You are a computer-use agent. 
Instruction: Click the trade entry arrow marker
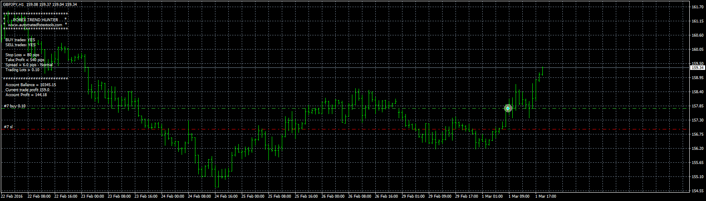[508, 108]
